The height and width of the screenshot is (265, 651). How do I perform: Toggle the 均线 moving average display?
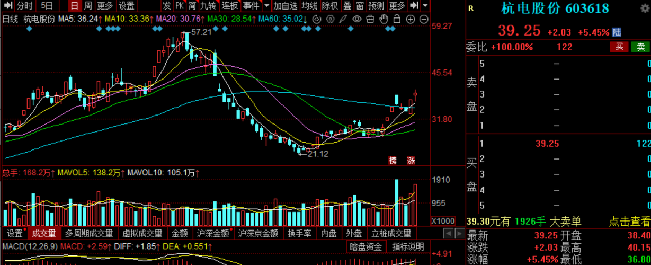[310, 6]
